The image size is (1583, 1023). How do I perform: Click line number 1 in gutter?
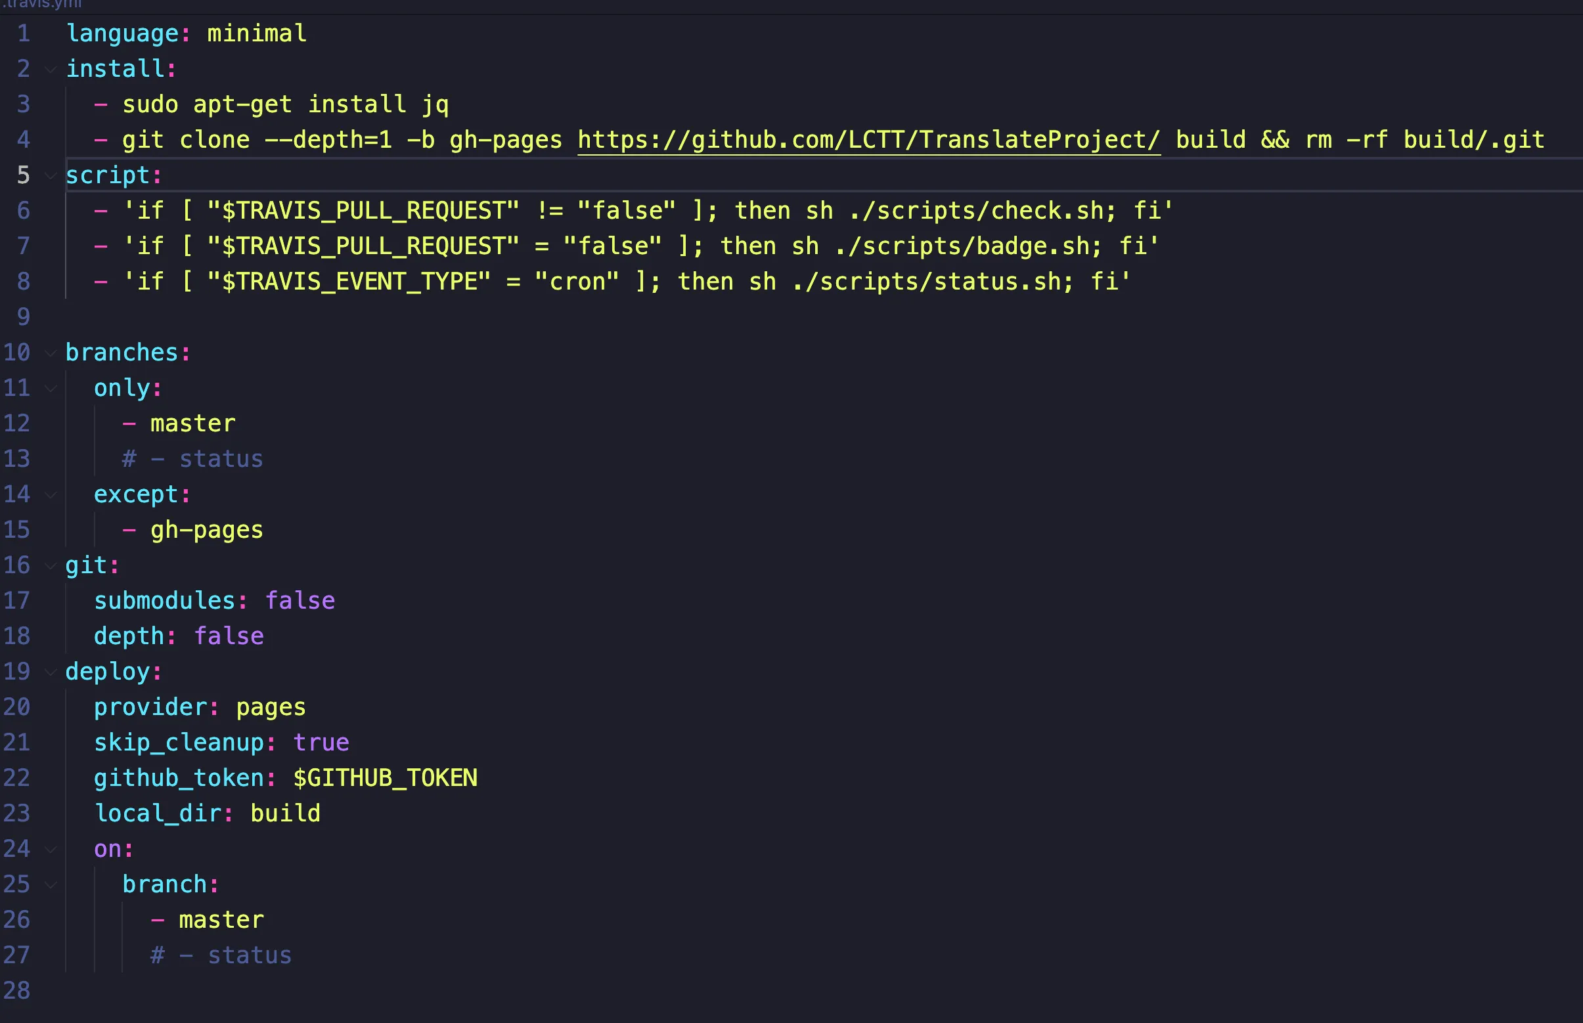pyautogui.click(x=23, y=33)
